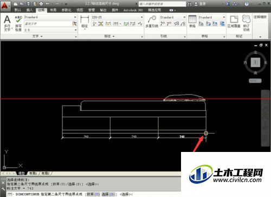The image size is (271, 197).
Task: Switch to the Autodesk 360 ribbon tab
Action: point(133,10)
